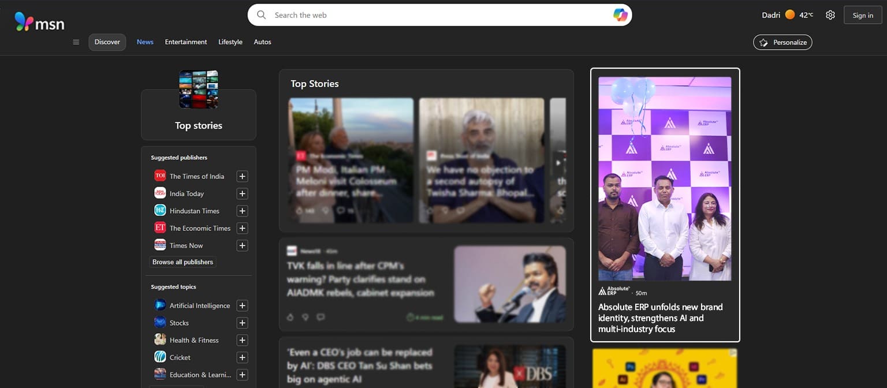Add Stocks topic with plus button
This screenshot has width=887, height=388.
tap(243, 323)
